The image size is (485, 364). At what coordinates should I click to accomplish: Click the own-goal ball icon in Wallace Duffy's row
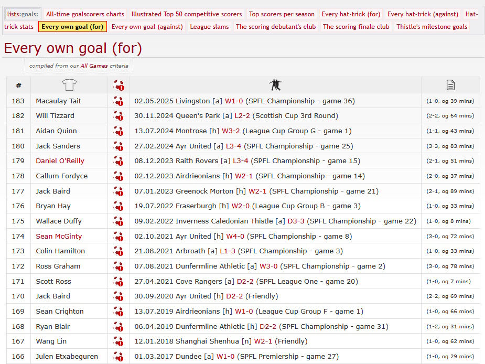pyautogui.click(x=118, y=221)
